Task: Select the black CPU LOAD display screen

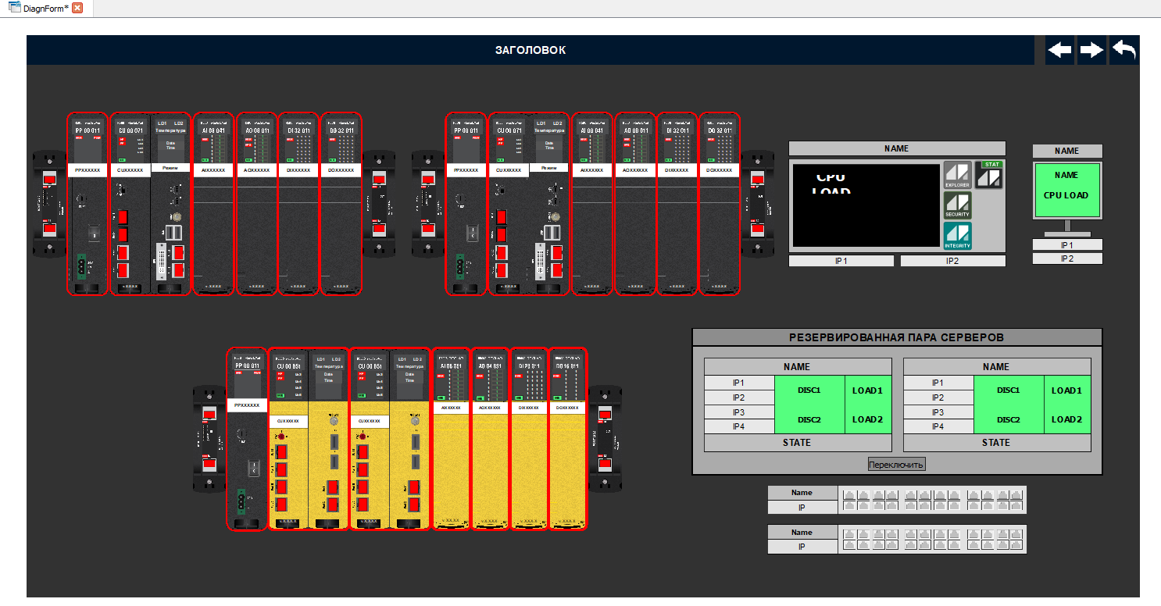Action: tap(866, 205)
